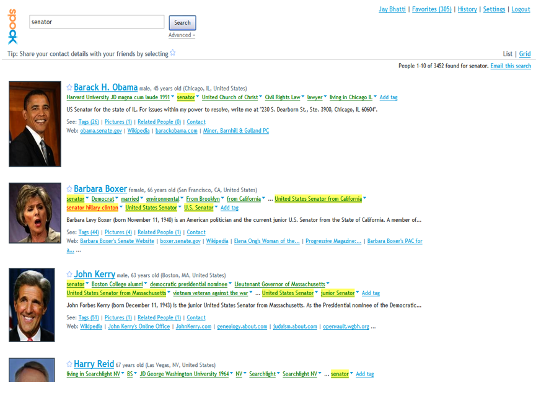Open dropdown for Democrat tag
This screenshot has height=393, width=536.
click(x=117, y=198)
